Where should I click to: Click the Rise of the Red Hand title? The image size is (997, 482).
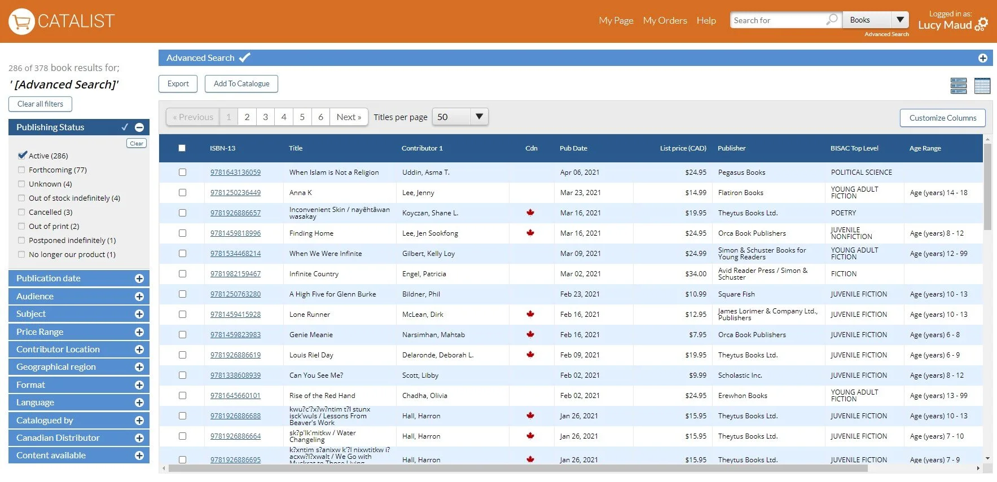[322, 396]
